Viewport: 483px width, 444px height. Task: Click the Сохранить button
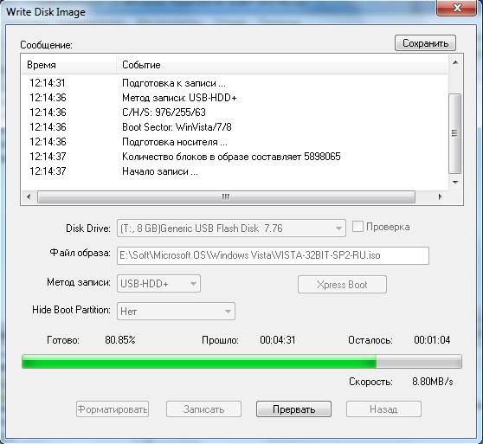point(425,43)
